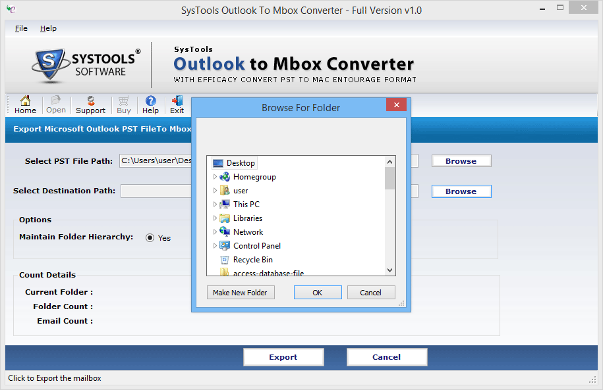
Task: Select the Control Panel icon
Action: pyautogui.click(x=225, y=246)
